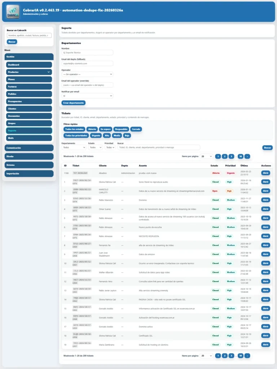Expand the Prioridad filter dropdown

(x=110, y=147)
